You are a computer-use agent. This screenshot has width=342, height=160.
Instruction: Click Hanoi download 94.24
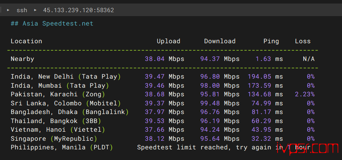click(x=210, y=130)
